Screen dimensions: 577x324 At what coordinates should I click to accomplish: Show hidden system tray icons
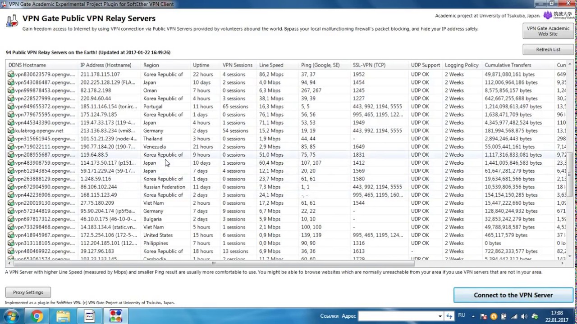click(x=473, y=316)
